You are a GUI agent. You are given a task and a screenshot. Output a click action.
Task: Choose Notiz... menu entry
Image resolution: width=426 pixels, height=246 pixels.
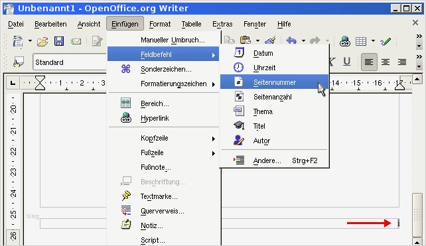163,225
